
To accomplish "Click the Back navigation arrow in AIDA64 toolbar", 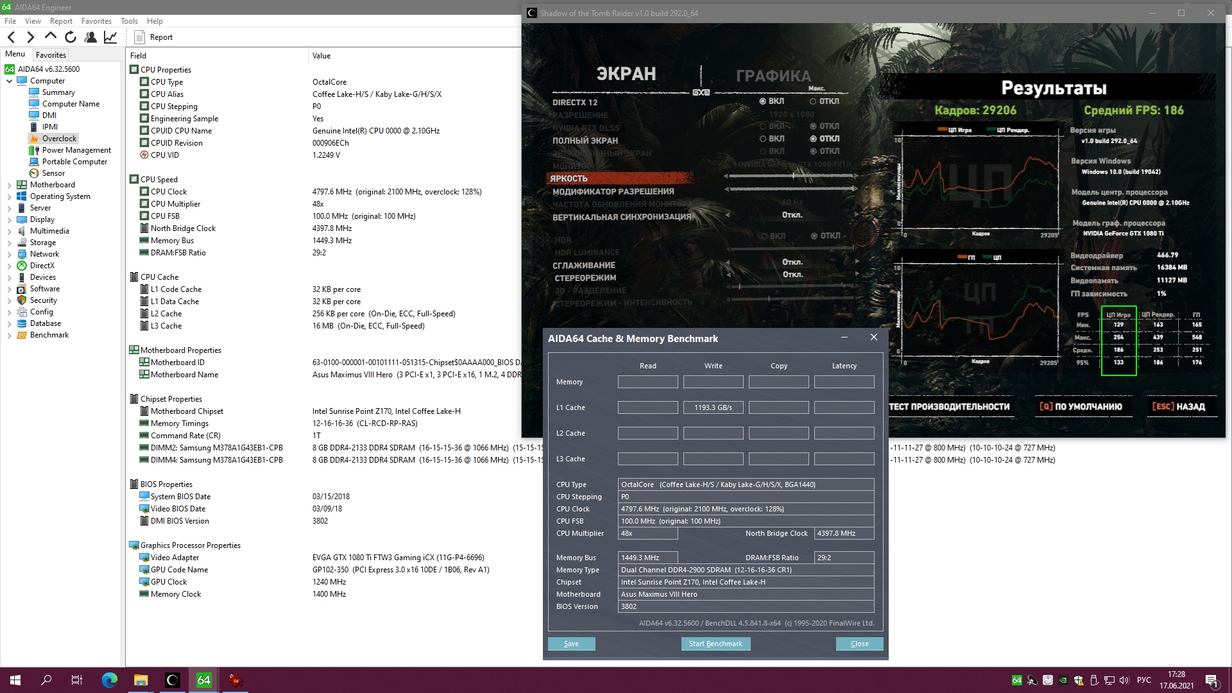I will (x=11, y=37).
